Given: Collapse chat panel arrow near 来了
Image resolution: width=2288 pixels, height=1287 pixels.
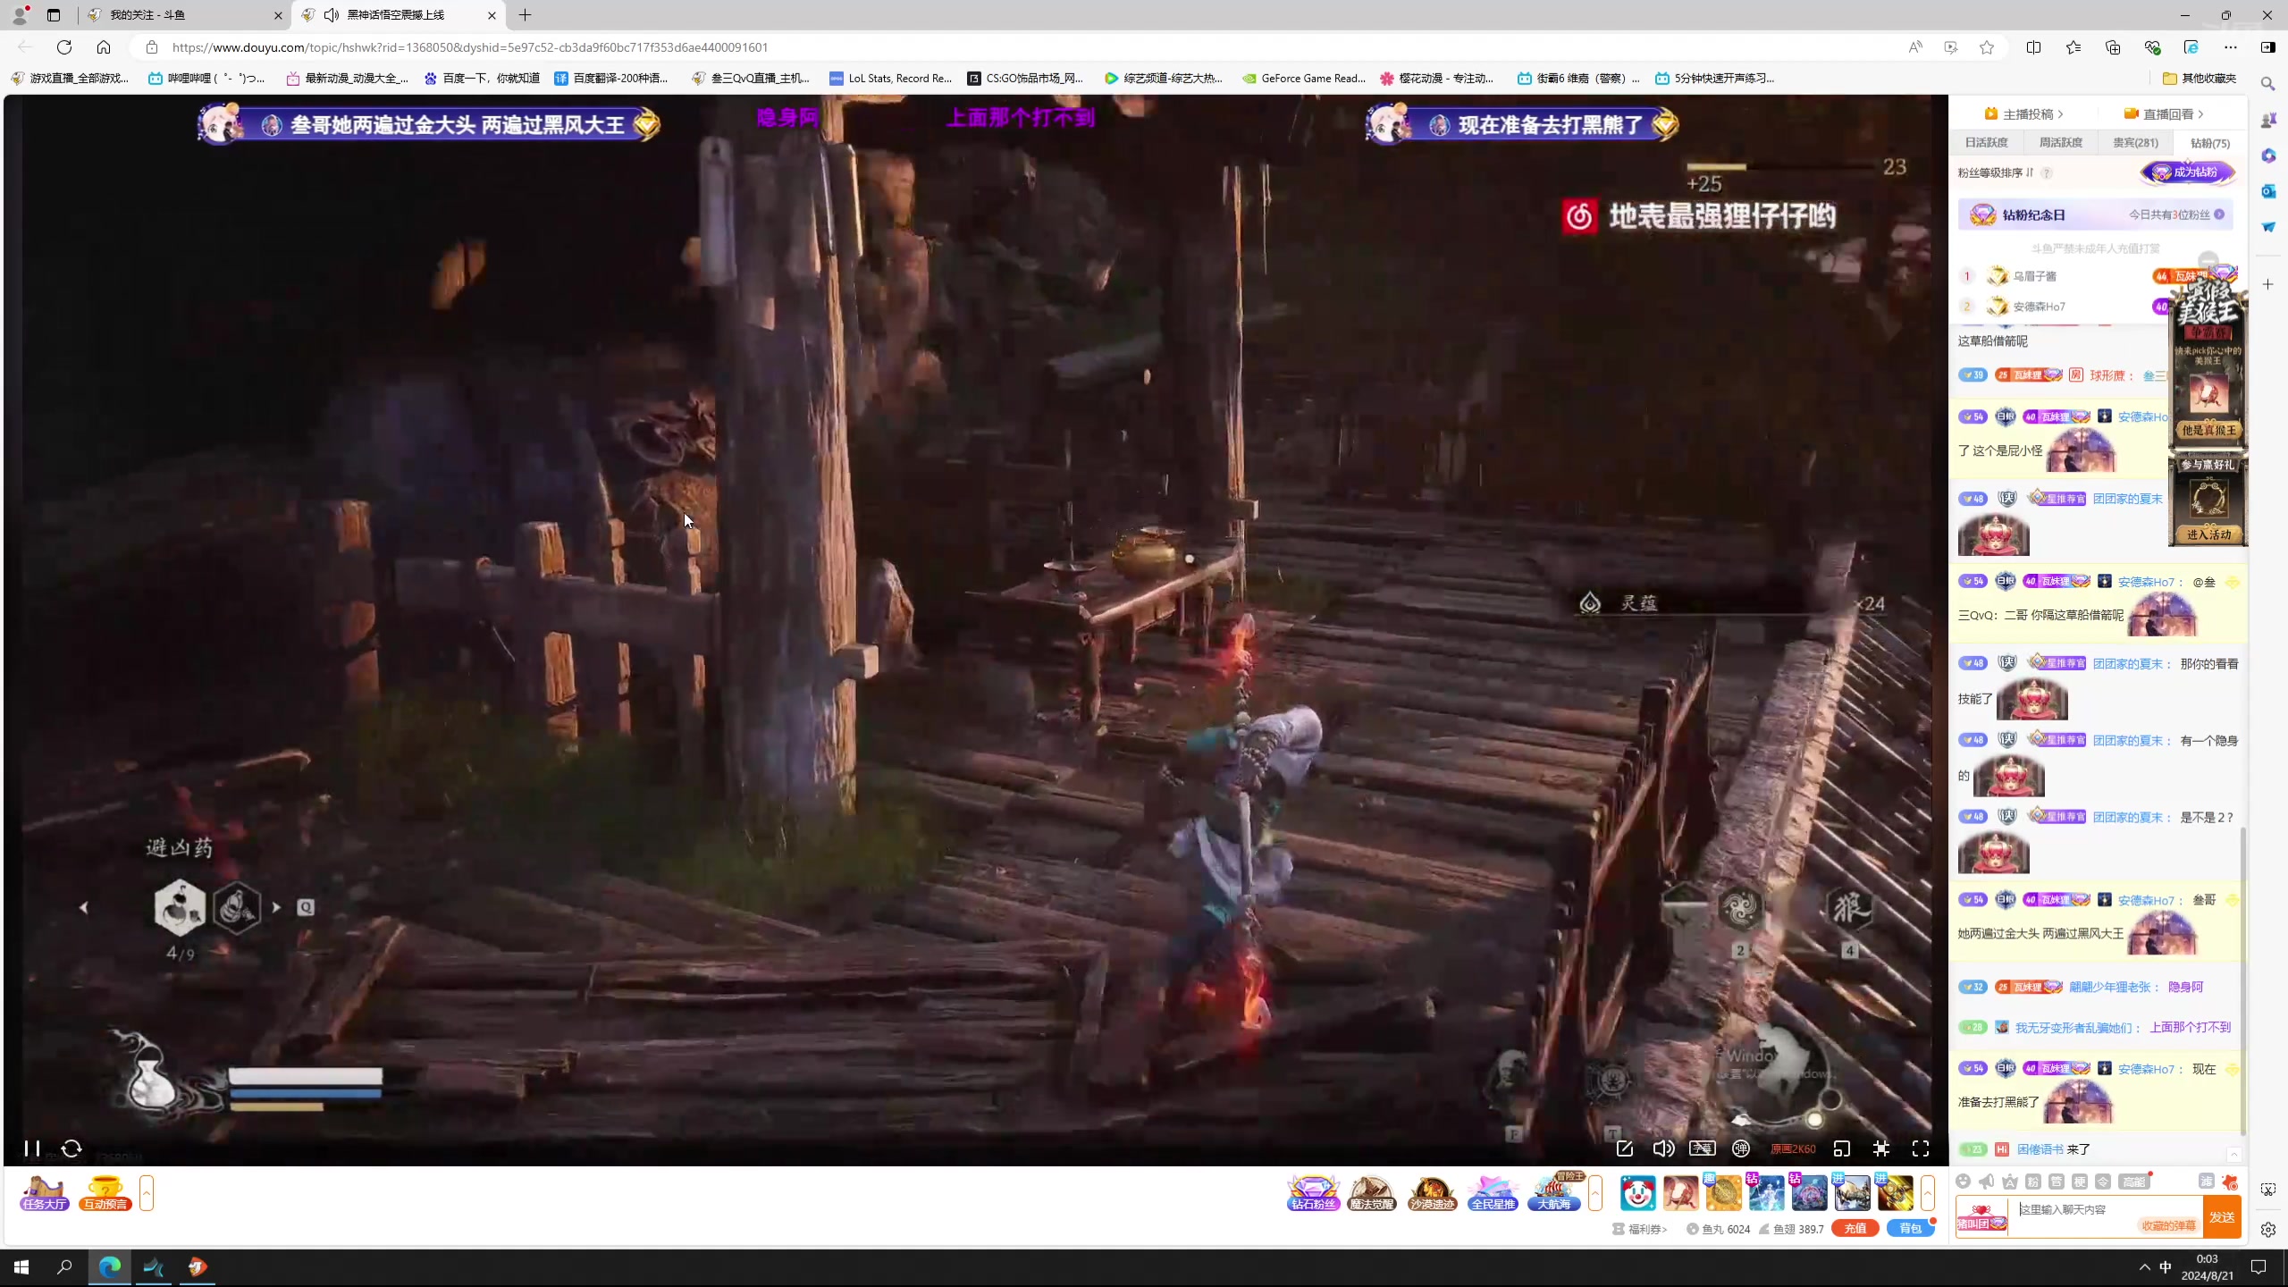Looking at the screenshot, I should (x=2233, y=1154).
